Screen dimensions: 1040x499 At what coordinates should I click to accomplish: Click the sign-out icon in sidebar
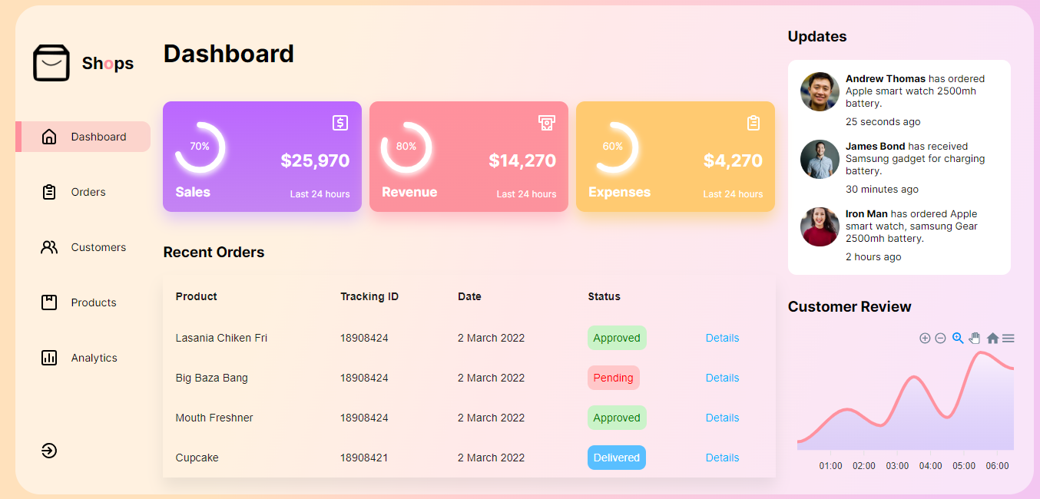coord(49,451)
